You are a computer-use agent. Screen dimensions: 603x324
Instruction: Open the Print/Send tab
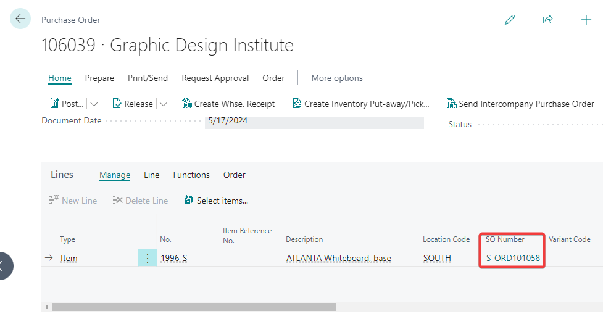(148, 78)
